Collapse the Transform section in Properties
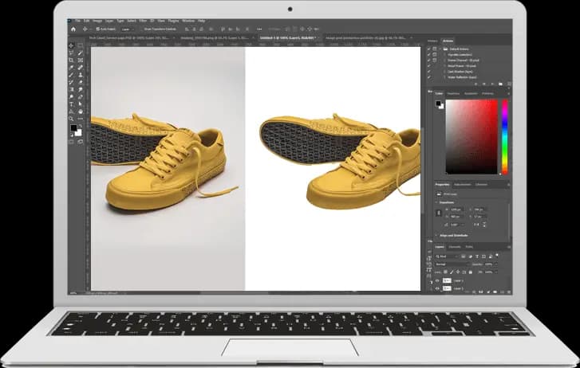Image resolution: width=580 pixels, height=368 pixels. [x=436, y=202]
